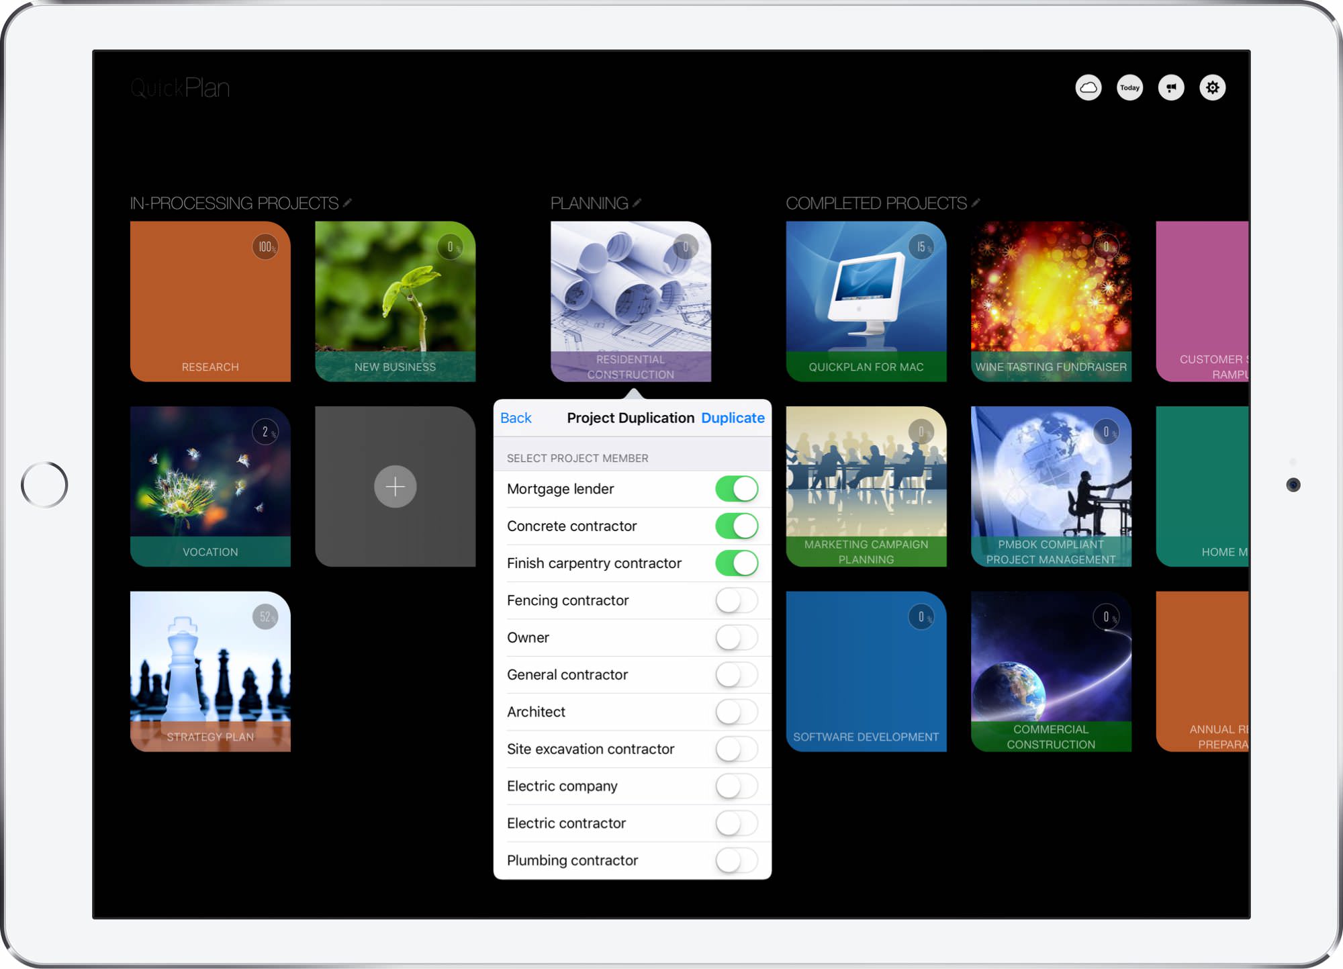Viewport: 1343px width, 969px height.
Task: Select the Wine Tasting Fundraiser project
Action: click(1050, 301)
